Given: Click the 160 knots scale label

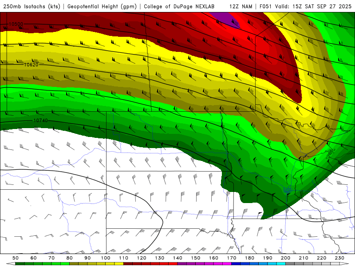Looking at the screenshot, I should [x=213, y=258].
